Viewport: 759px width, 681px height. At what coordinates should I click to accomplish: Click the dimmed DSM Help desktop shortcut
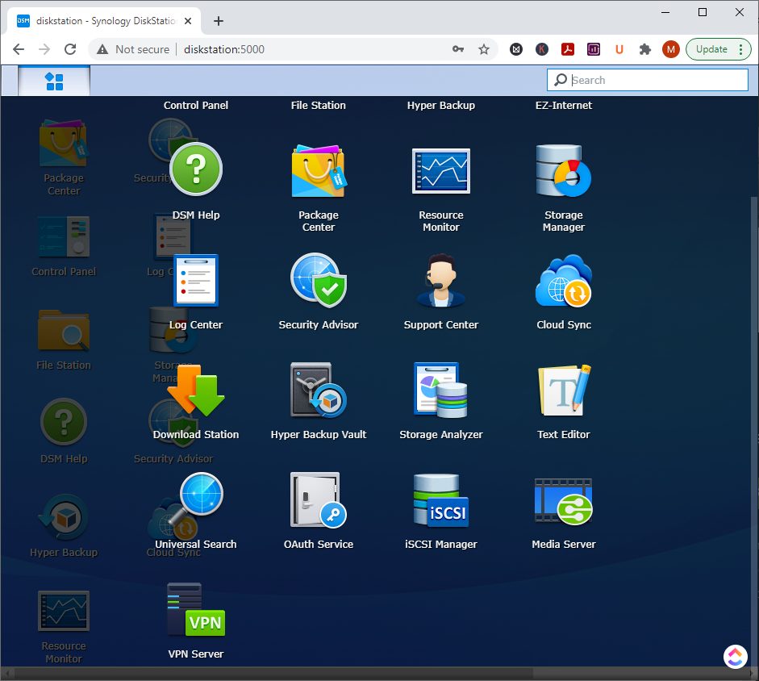(x=64, y=431)
